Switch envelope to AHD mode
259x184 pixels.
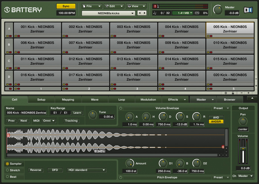pyautogui.click(x=216, y=117)
